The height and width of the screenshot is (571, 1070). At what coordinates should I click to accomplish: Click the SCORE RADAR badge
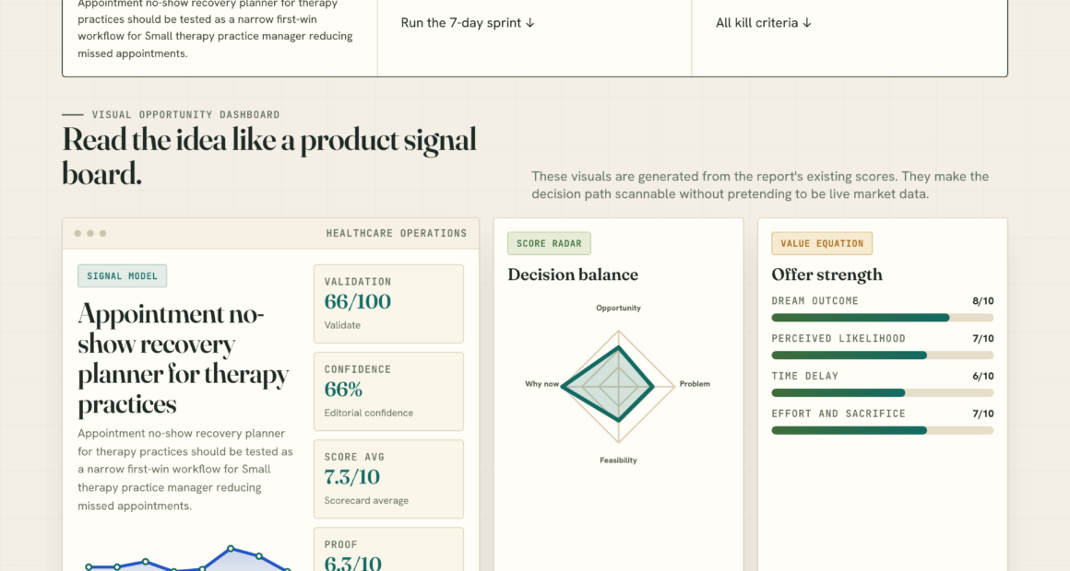[x=549, y=243]
